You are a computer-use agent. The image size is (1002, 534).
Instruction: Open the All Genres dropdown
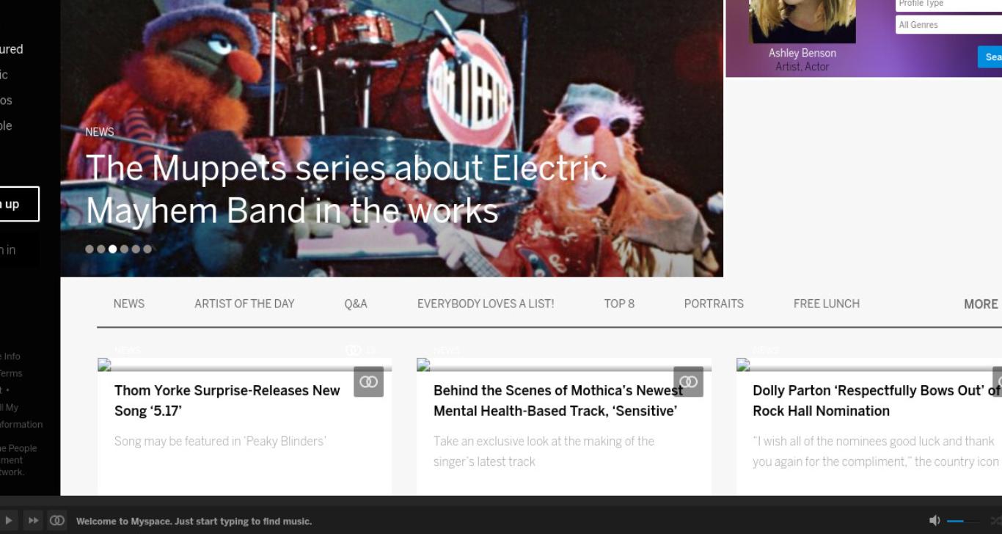pyautogui.click(x=948, y=25)
